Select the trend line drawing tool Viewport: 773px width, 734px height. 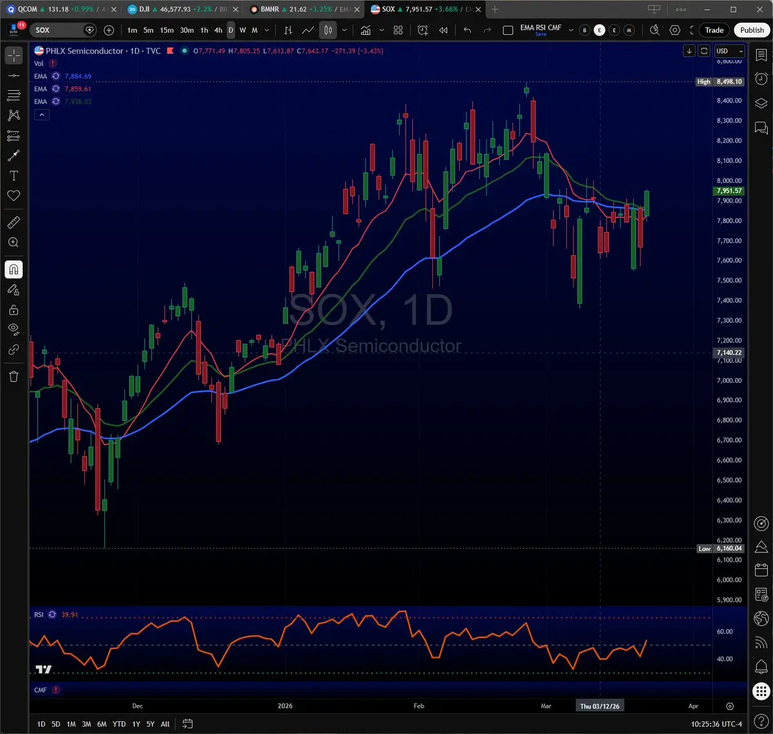(14, 75)
